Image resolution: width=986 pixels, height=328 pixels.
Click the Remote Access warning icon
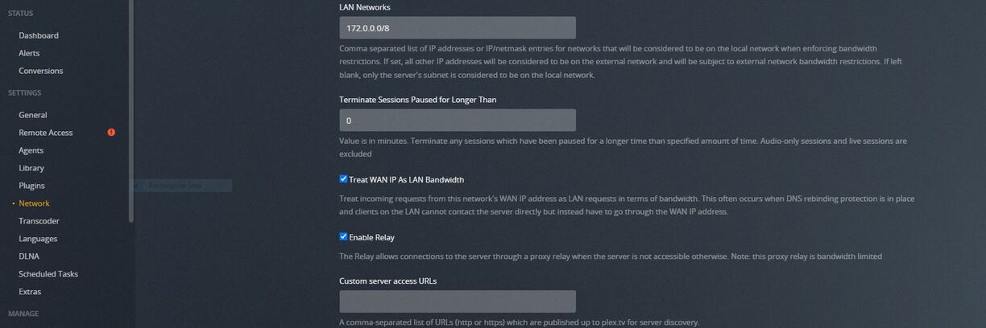(x=111, y=133)
